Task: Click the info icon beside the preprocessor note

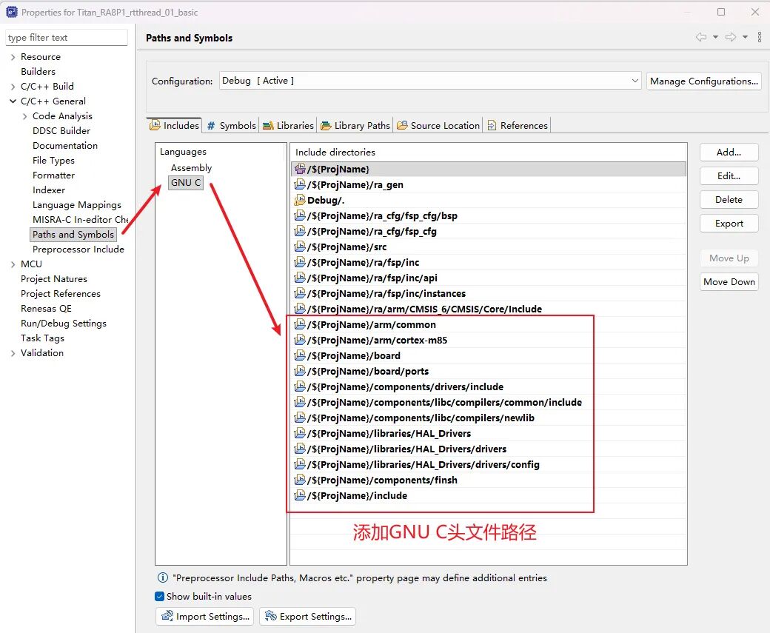Action: pos(163,577)
